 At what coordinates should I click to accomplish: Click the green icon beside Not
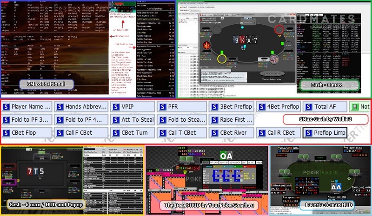354,107
